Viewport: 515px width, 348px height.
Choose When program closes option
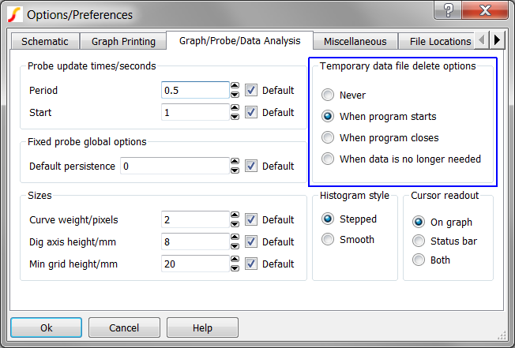click(x=328, y=137)
